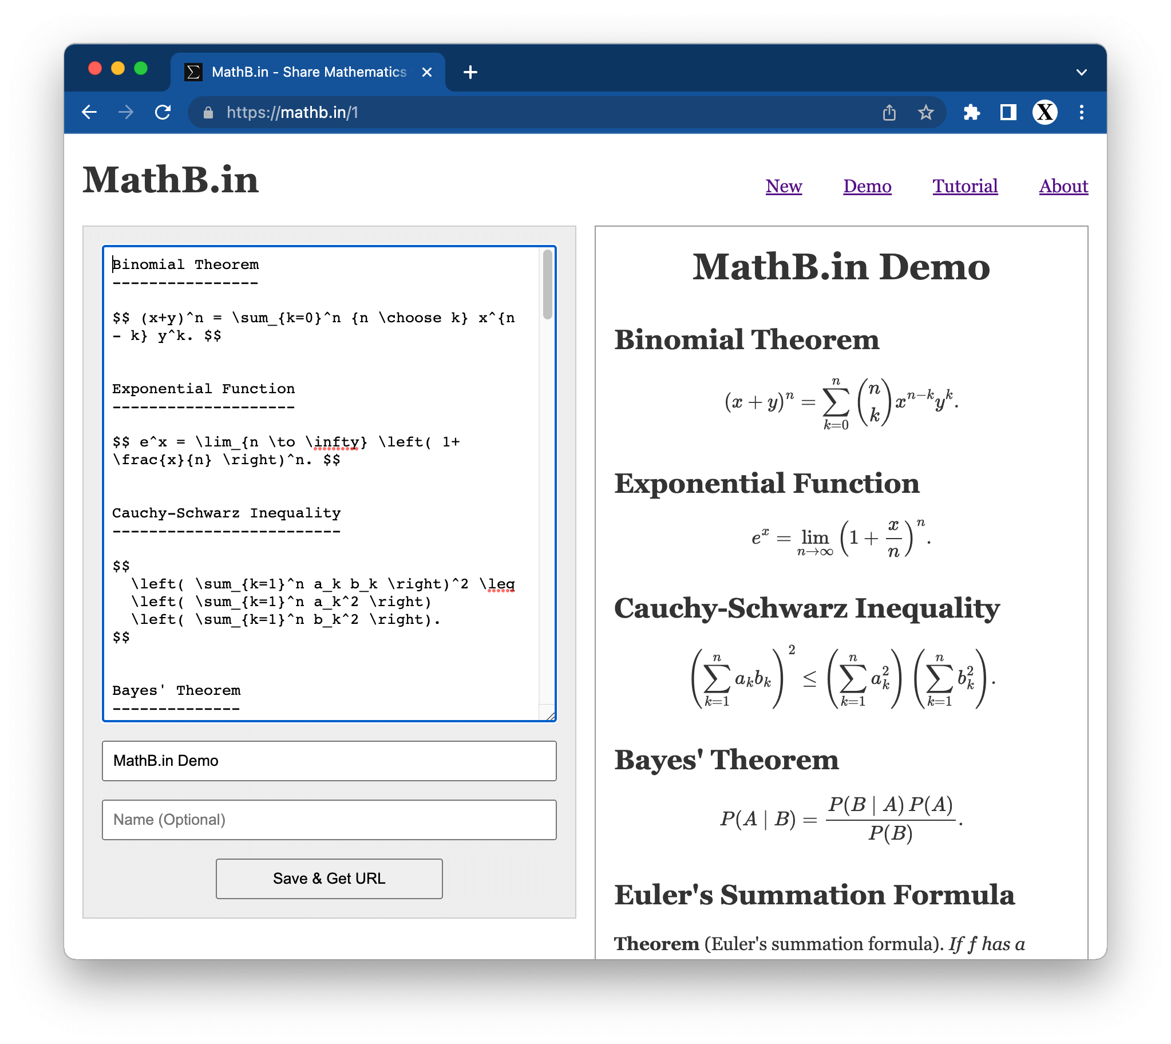Image resolution: width=1171 pixels, height=1044 pixels.
Task: Grab the textarea resize handle
Action: [x=551, y=715]
